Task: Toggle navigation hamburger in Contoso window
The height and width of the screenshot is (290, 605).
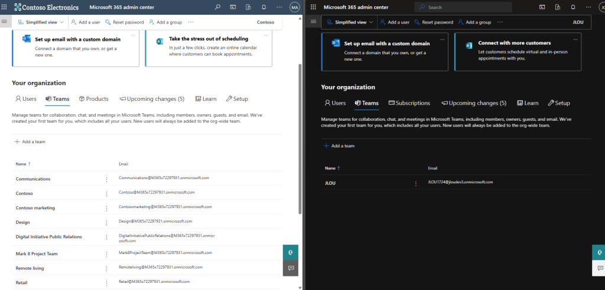Action: [x=4, y=22]
